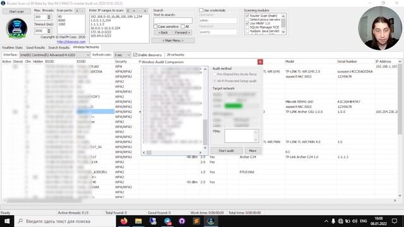
Task: Click the E button above IP ranges
Action: (128, 11)
